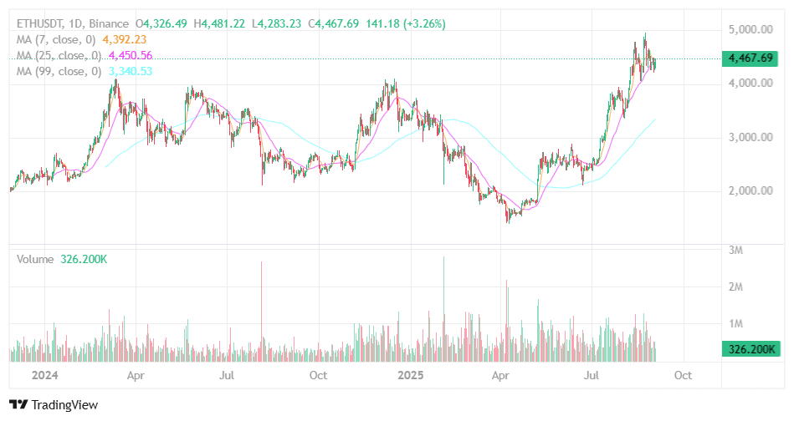The height and width of the screenshot is (421, 794).
Task: Click the Oct label at the far right of time axis
Action: [683, 376]
